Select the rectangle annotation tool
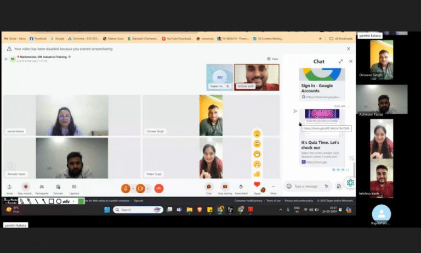This screenshot has width=421, height=253. [52, 201]
